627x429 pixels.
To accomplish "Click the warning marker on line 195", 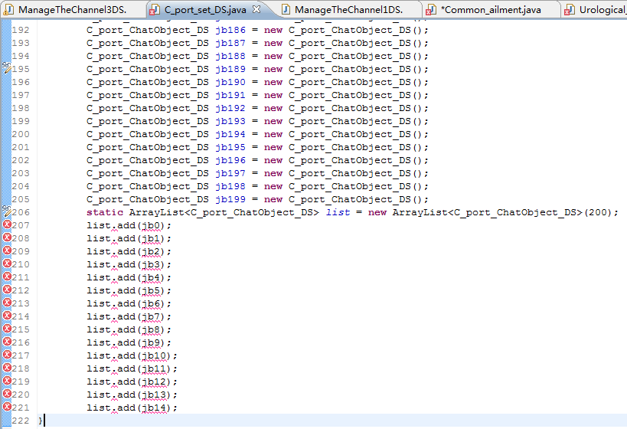I will [x=7, y=67].
